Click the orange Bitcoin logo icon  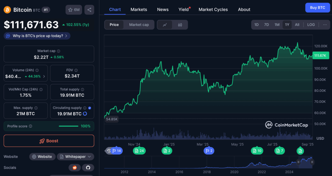(7, 10)
